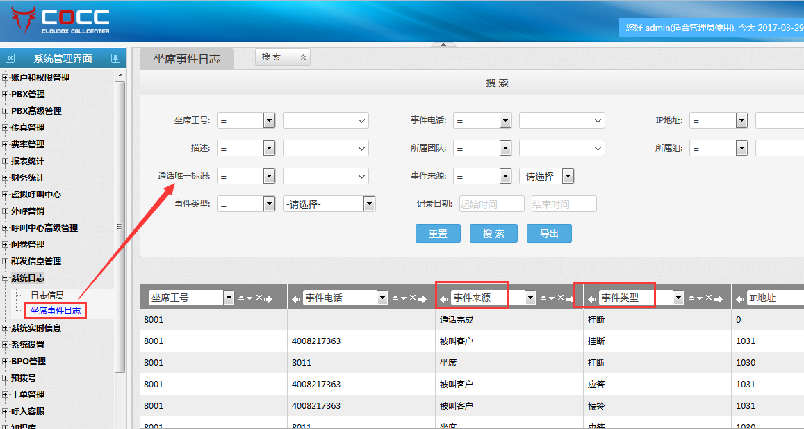Click the 重置 button

[x=438, y=234]
